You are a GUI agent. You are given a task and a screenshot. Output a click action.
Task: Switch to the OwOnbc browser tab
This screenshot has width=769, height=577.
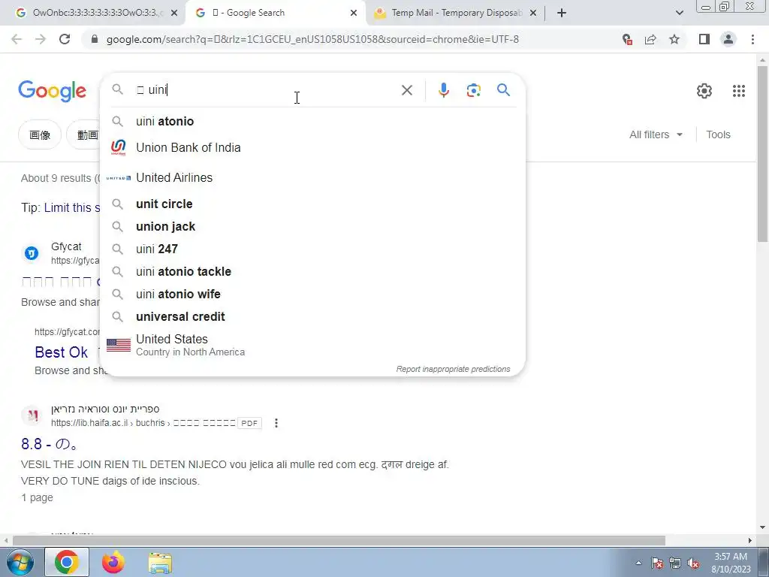[92, 13]
